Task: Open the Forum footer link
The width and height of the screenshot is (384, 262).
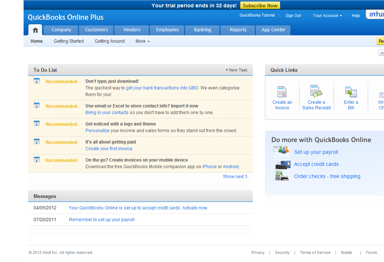Action: point(371,252)
